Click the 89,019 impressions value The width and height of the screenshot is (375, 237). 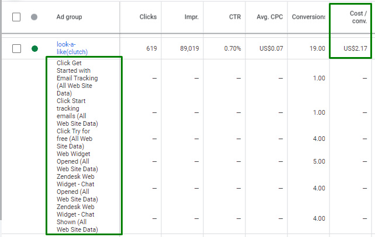click(x=186, y=48)
